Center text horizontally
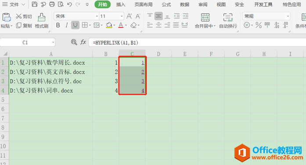Screen dimensions: 306x165 click(158, 25)
